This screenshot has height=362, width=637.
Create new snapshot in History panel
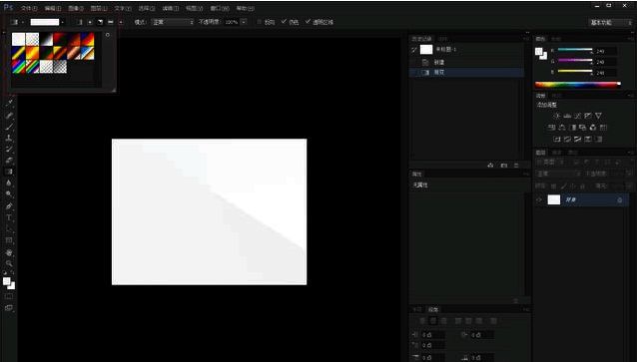[x=504, y=166]
